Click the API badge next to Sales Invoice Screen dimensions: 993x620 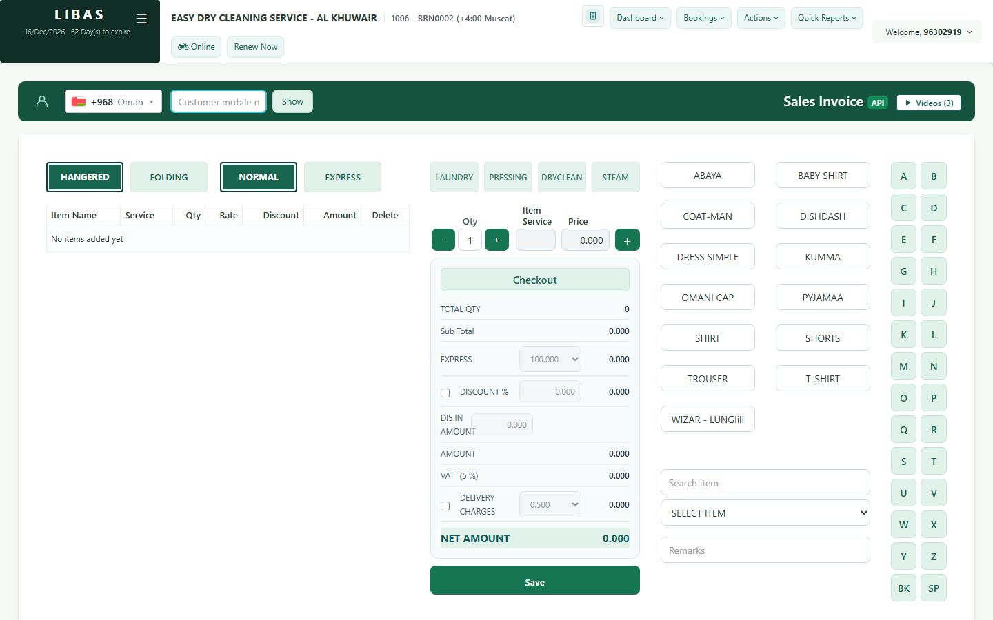[877, 103]
